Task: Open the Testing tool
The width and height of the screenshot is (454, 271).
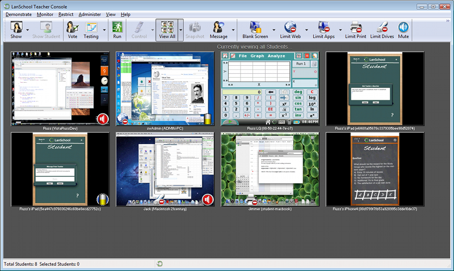Action: [x=91, y=30]
